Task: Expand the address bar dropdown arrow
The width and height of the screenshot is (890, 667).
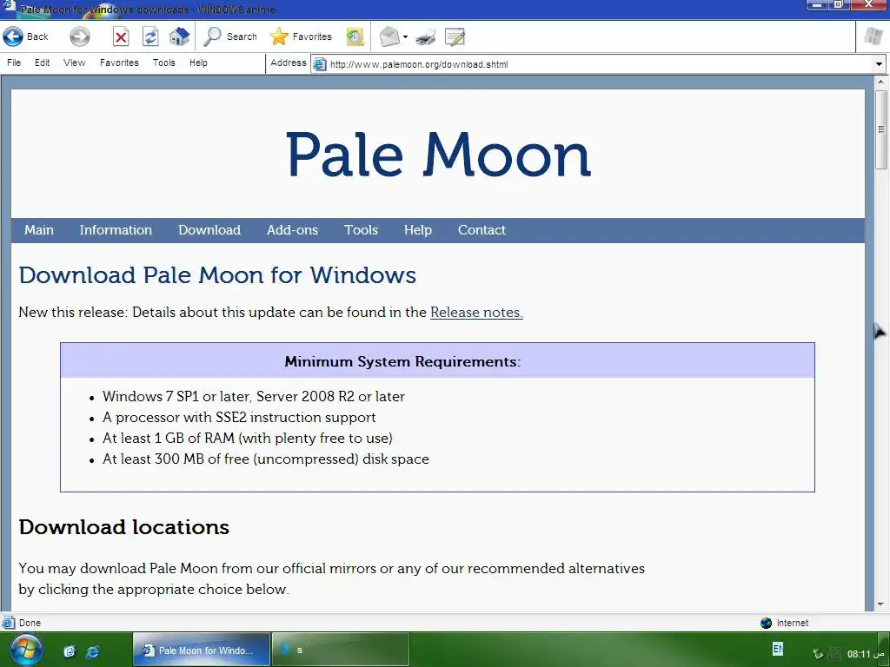Action: click(879, 64)
